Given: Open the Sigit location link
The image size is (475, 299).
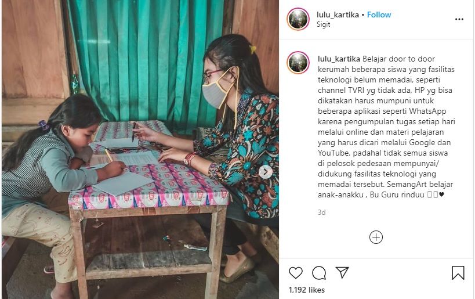Looking at the screenshot, I should pos(323,24).
